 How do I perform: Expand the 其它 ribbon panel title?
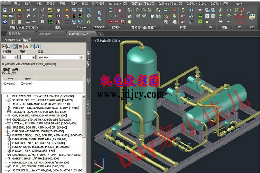click(x=182, y=27)
